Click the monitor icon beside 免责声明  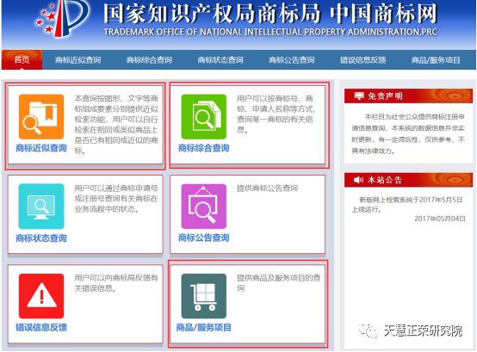pyautogui.click(x=359, y=96)
